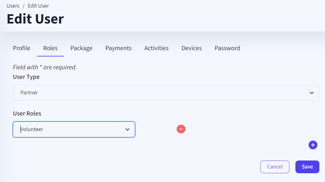
Task: Navigate to Users breadcrumb link
Action: point(13,6)
